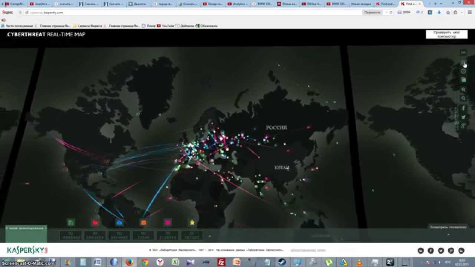
Task: Click the Check my computer button
Action: pyautogui.click(x=446, y=34)
